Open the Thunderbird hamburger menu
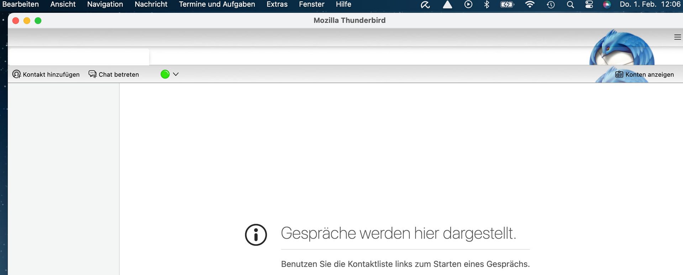This screenshot has height=275, width=683. 677,37
